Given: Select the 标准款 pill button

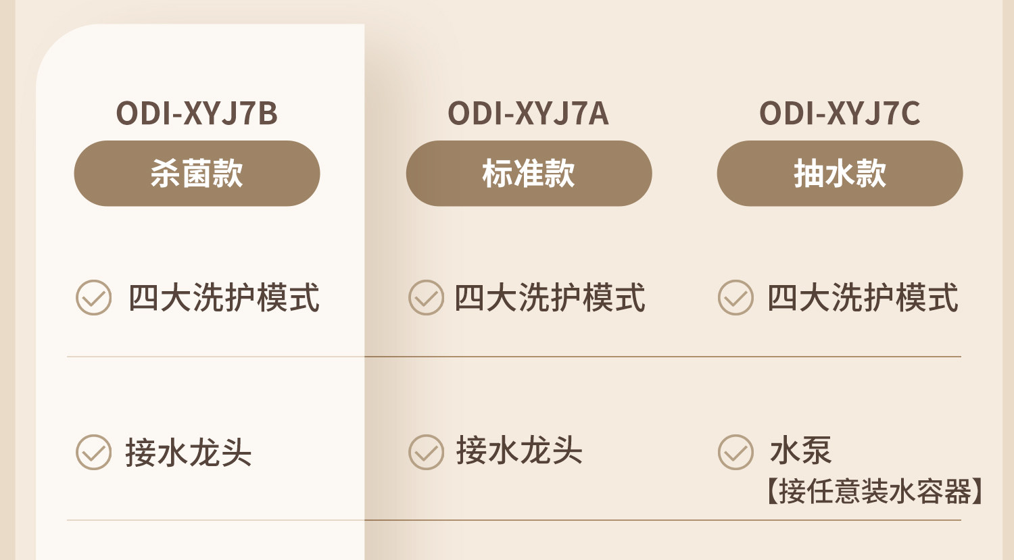Looking at the screenshot, I should point(529,174).
